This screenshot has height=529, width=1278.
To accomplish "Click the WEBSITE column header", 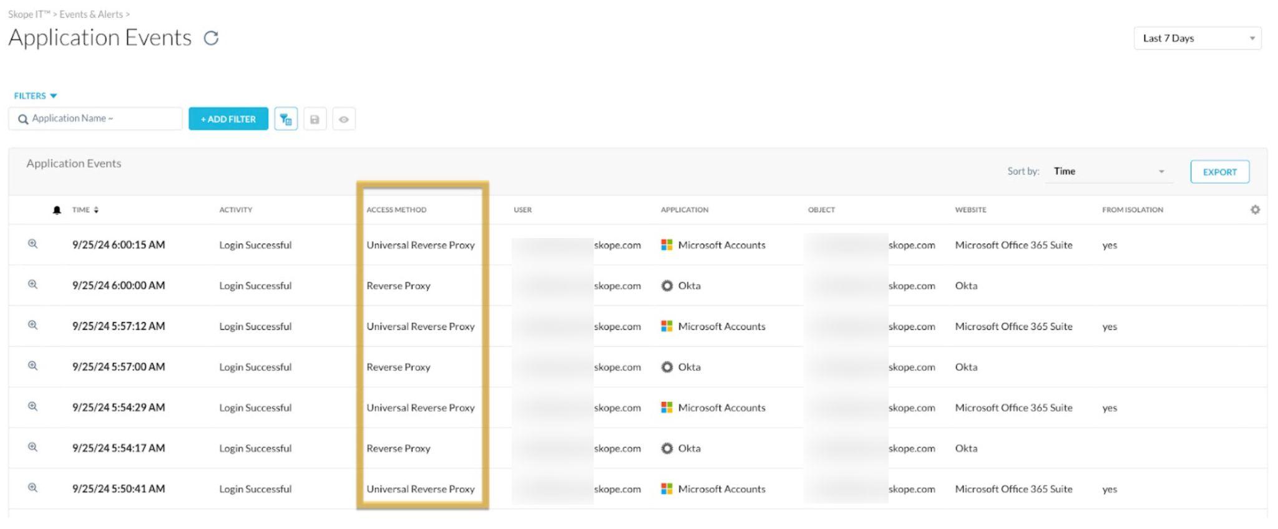I will point(970,210).
